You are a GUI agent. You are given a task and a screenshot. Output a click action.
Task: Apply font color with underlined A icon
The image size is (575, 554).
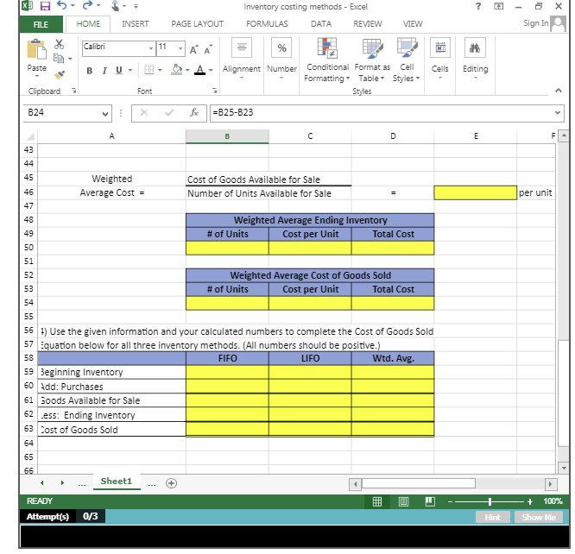point(199,69)
